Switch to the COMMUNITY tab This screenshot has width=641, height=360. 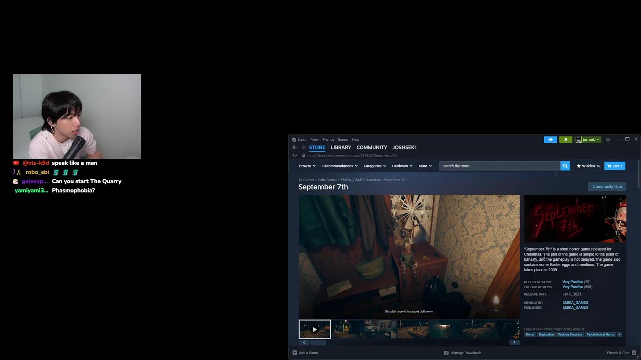(372, 147)
